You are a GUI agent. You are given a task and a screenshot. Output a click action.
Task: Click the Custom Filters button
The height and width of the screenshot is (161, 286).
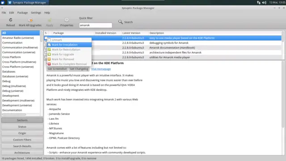click(x=22, y=140)
